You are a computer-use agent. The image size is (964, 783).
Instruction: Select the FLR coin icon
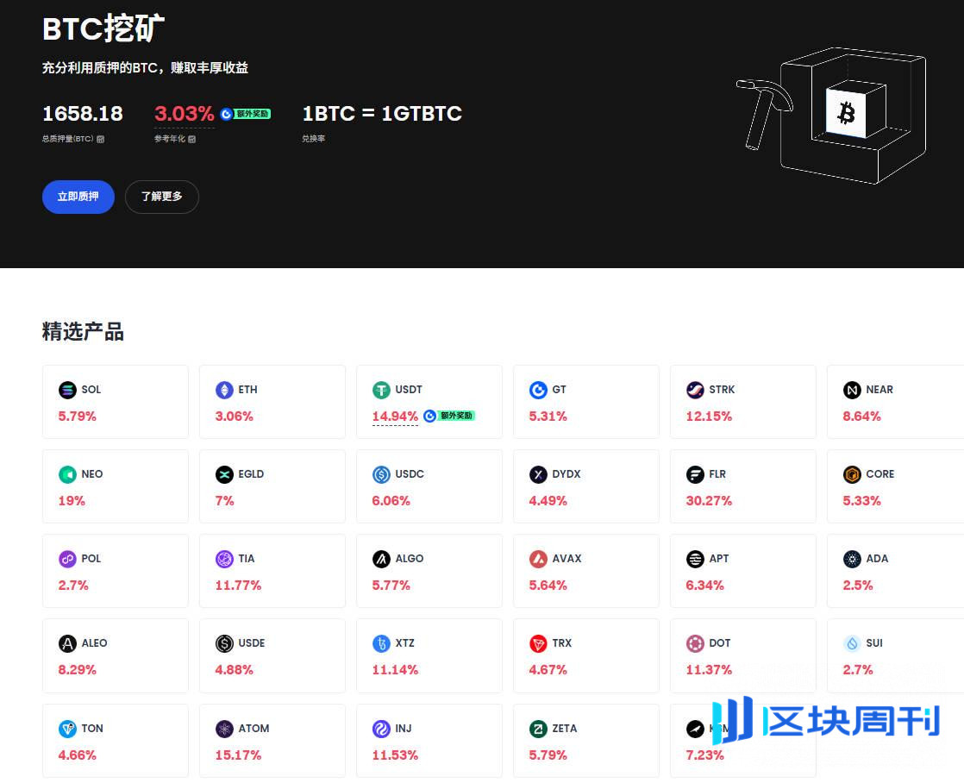pyautogui.click(x=695, y=474)
